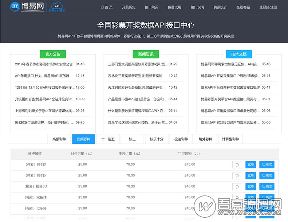Click 购买 cart button for 排列3

(267, 165)
